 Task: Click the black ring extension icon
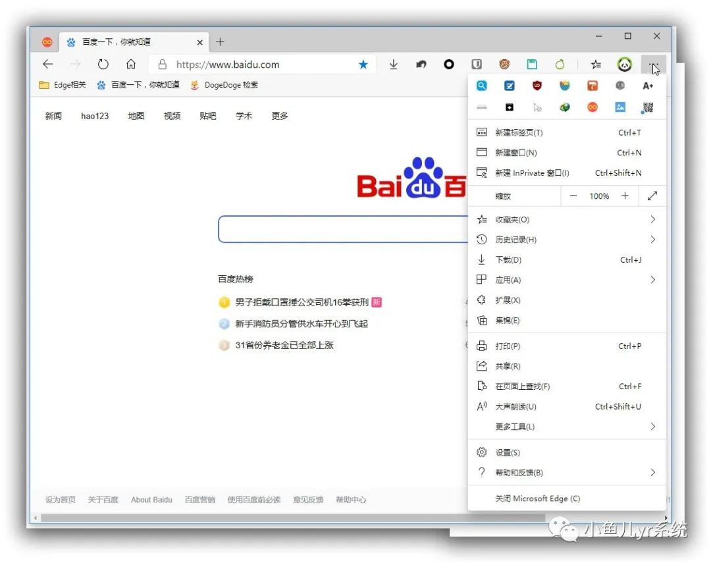point(448,65)
